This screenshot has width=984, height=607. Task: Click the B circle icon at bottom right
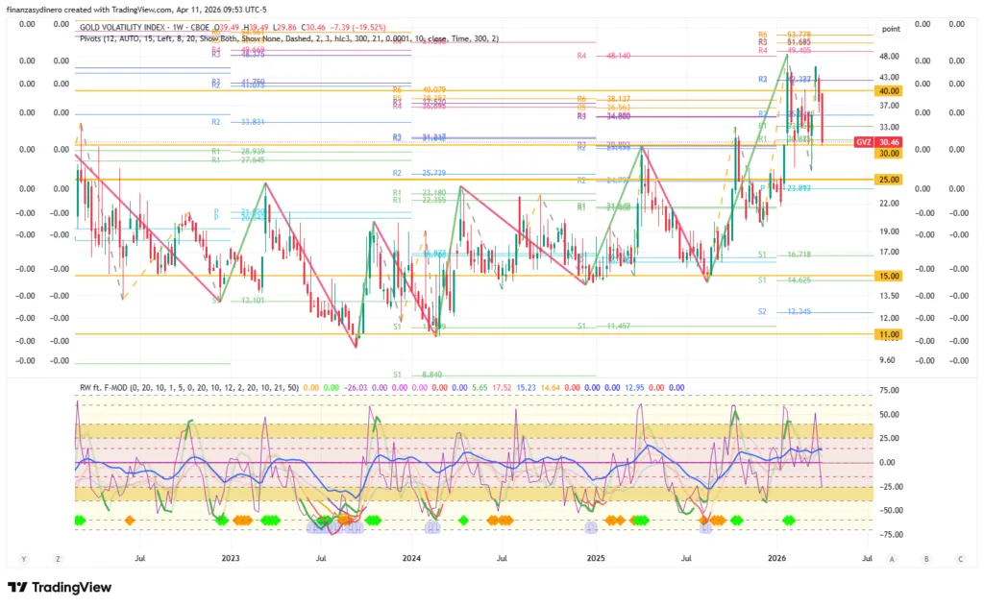[926, 558]
